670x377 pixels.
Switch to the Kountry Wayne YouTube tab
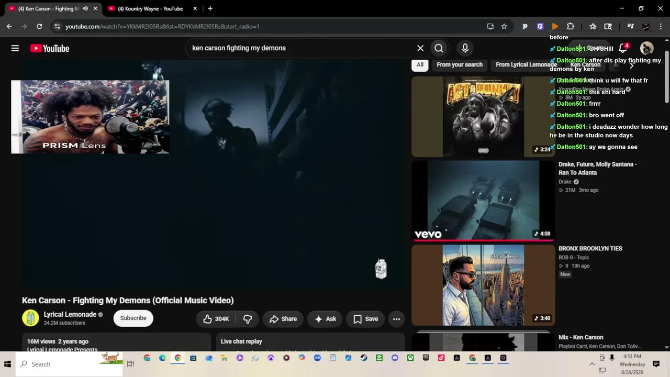pos(150,8)
